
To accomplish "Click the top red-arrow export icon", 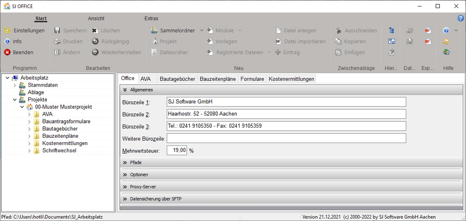I will (x=428, y=31).
